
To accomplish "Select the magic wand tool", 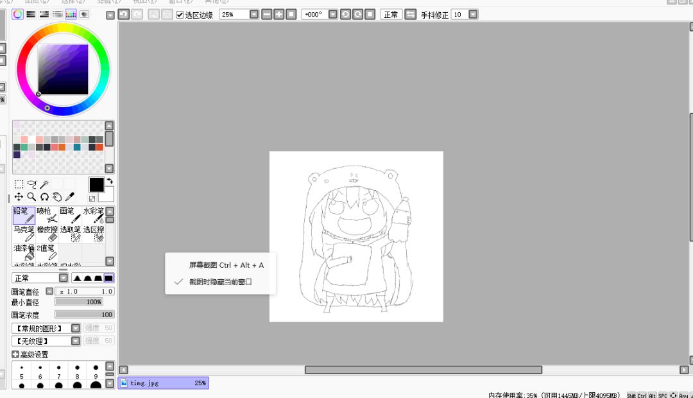I will pos(44,184).
